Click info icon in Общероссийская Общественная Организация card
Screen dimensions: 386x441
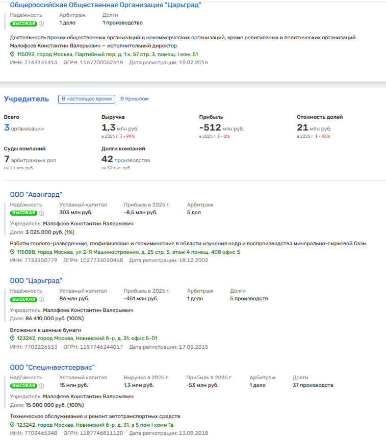[42, 23]
